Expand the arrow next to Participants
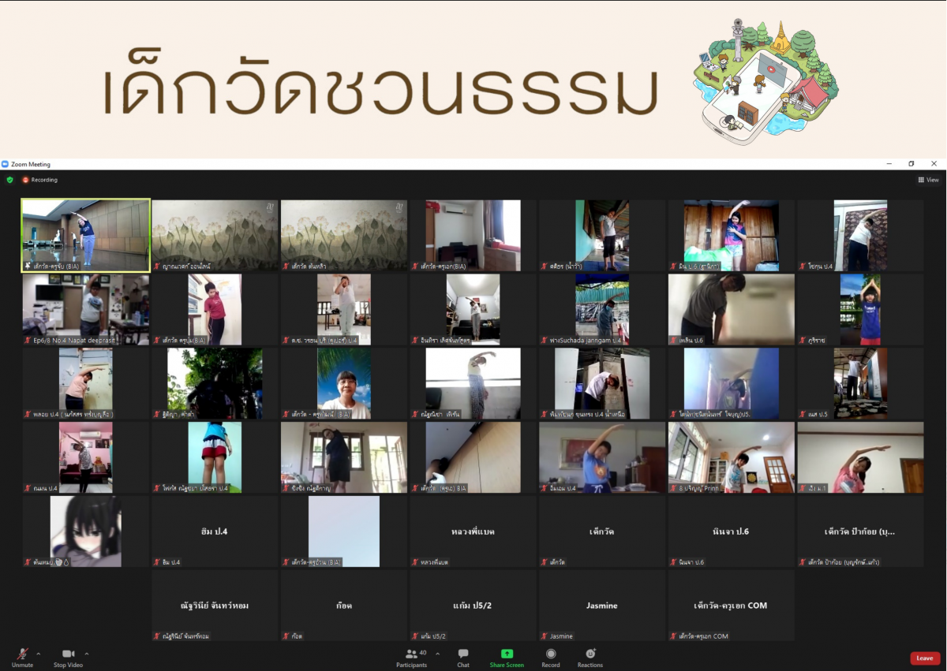 438,654
